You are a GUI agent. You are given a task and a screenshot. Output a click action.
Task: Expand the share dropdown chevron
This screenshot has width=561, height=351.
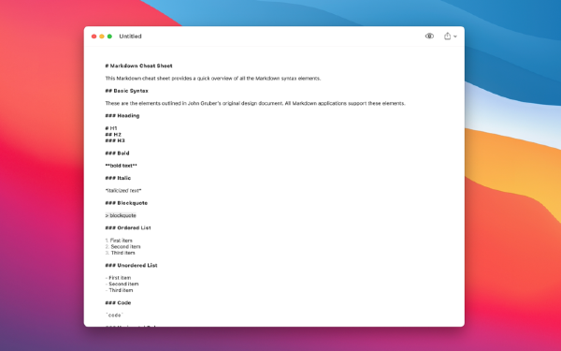point(455,37)
